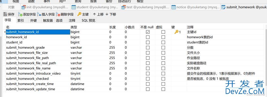This screenshot has height=97, width=267.
Task: Select the submit_homework_file_real_path field name
Action: [x=31, y=63]
